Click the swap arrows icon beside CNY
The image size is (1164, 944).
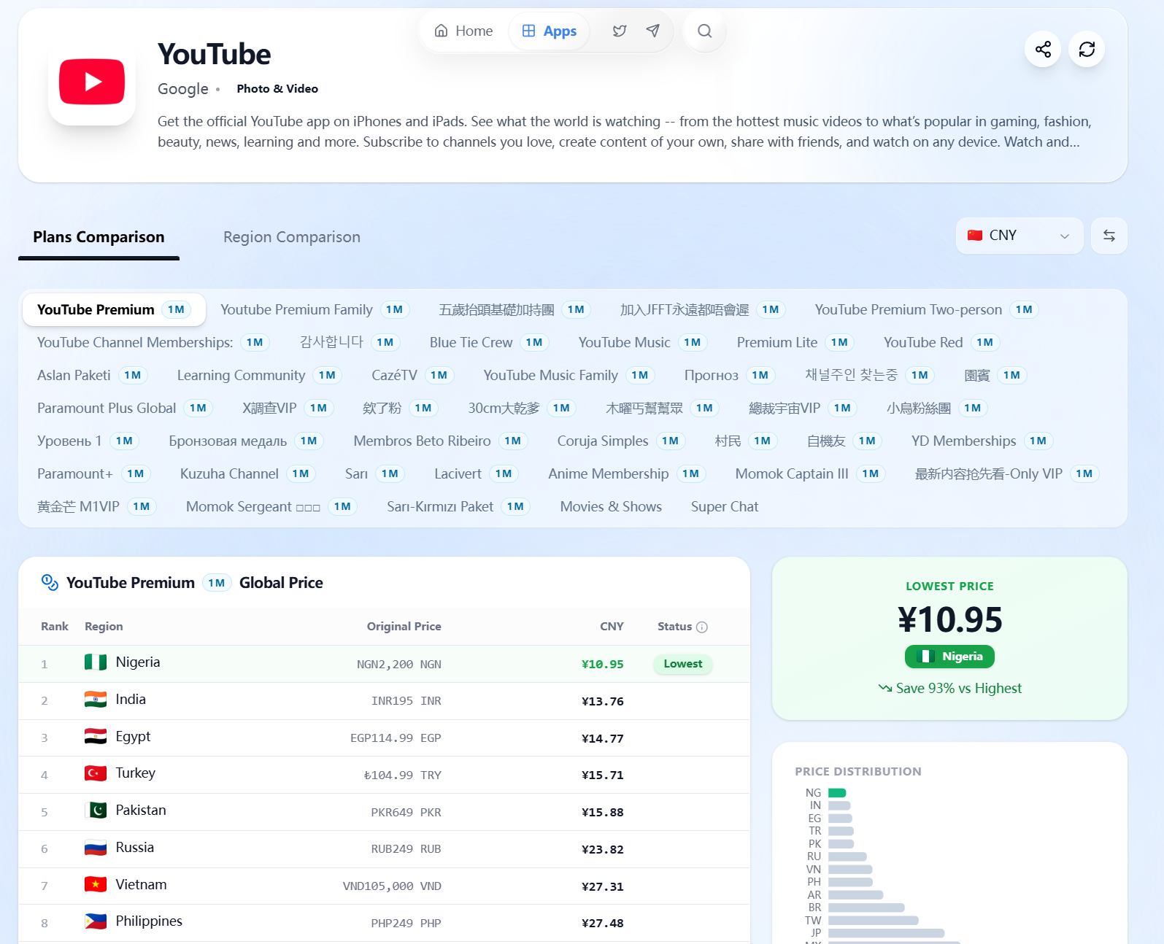(1109, 236)
